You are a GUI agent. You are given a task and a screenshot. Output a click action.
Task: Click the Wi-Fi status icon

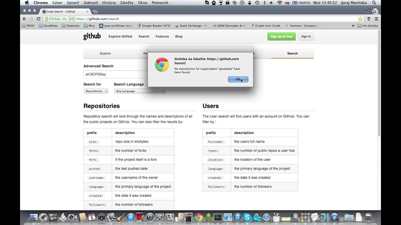pyautogui.click(x=279, y=2)
